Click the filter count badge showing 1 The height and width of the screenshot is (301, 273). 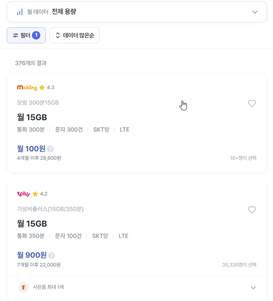click(36, 35)
